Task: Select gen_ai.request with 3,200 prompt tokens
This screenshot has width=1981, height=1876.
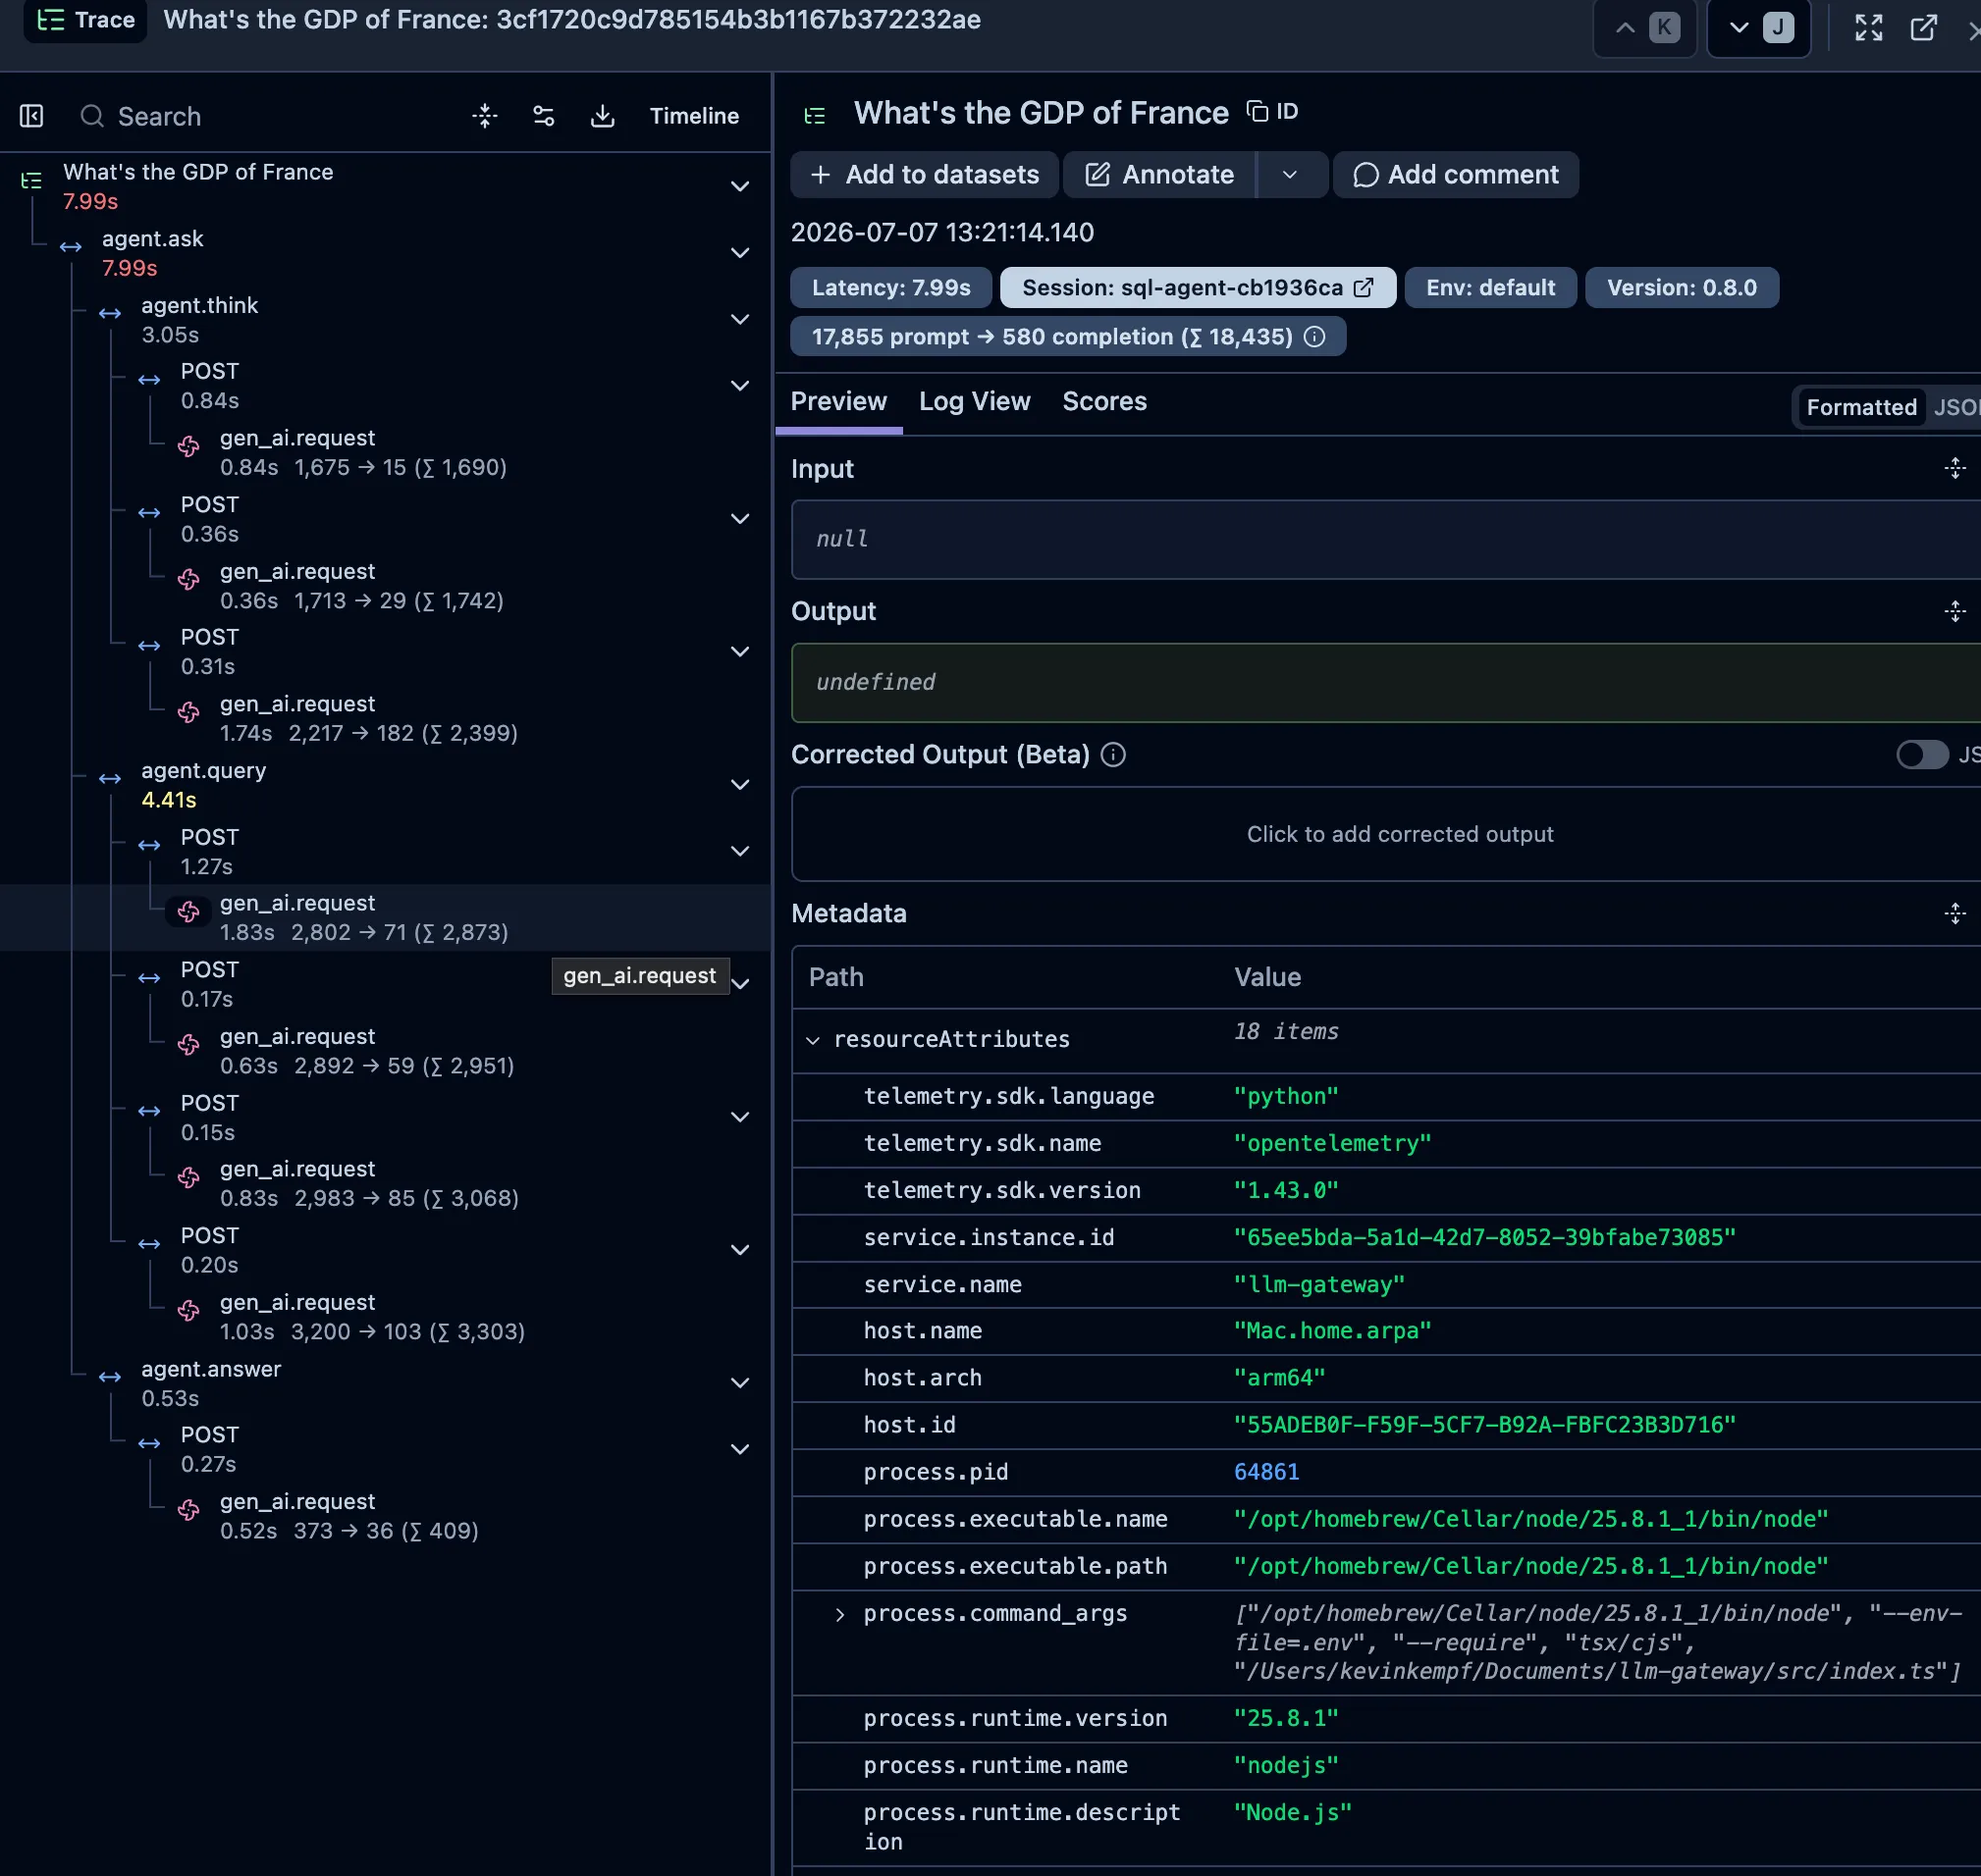Action: pyautogui.click(x=371, y=1317)
